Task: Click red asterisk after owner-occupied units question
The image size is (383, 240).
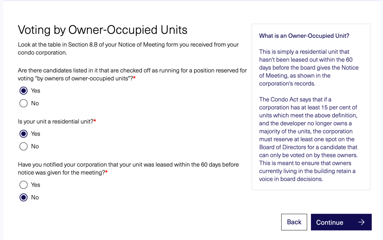Action: 134,78
